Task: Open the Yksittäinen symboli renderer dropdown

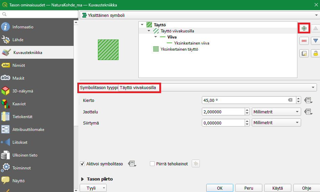Action: pos(199,15)
